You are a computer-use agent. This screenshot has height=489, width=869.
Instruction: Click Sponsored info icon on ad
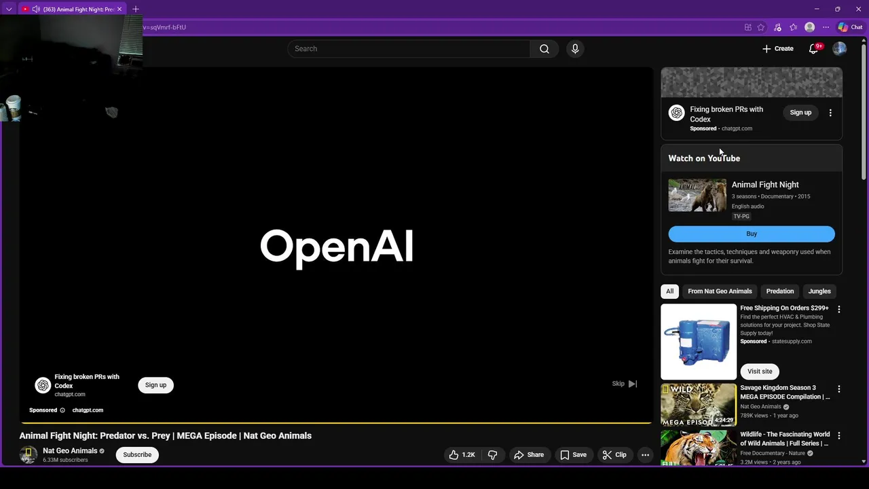pos(62,410)
